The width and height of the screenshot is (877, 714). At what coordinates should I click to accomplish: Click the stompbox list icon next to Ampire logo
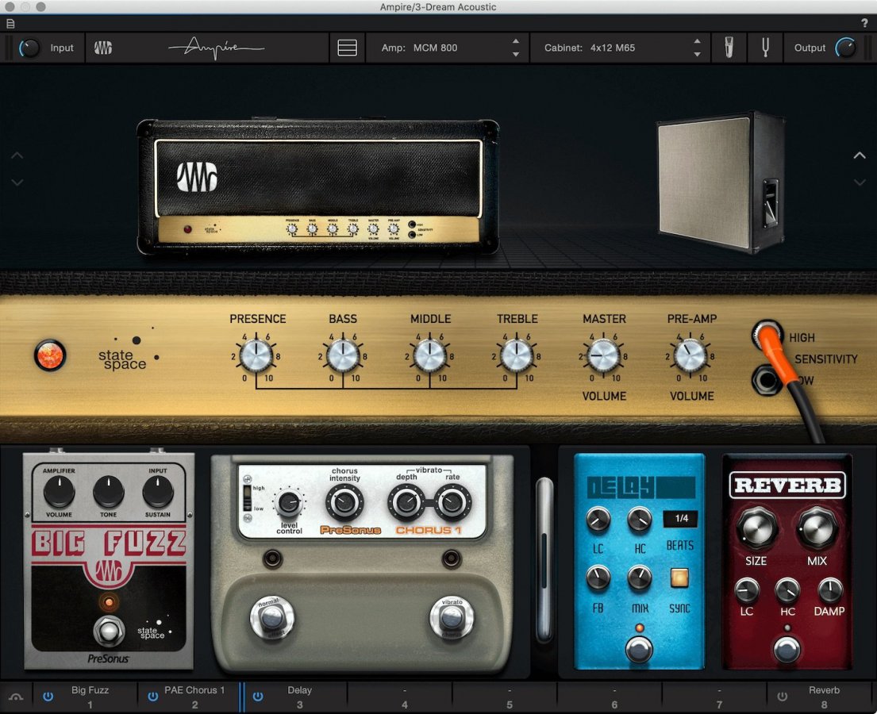347,48
